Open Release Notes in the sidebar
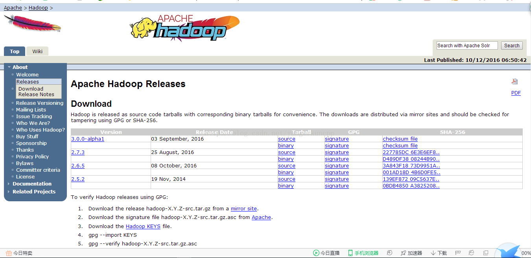The width and height of the screenshot is (531, 258). [36, 94]
